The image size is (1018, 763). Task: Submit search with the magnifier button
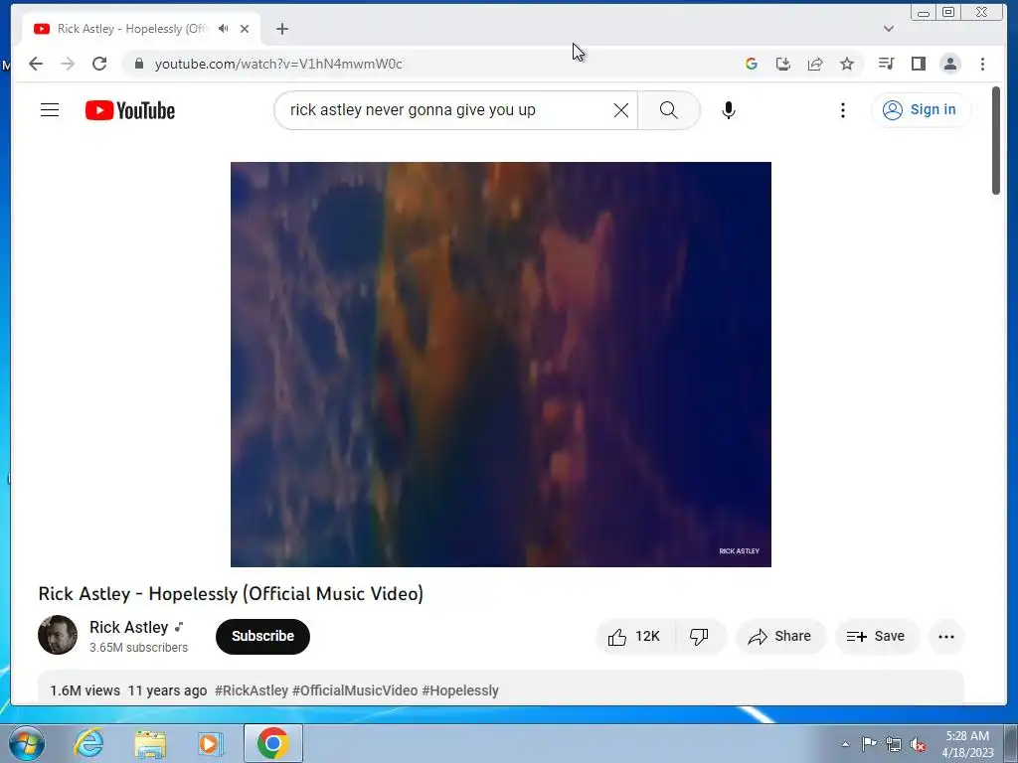coord(669,110)
